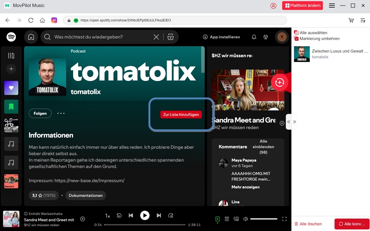Open the new-base.de Impressum link
The image size is (370, 231).
tap(89, 181)
